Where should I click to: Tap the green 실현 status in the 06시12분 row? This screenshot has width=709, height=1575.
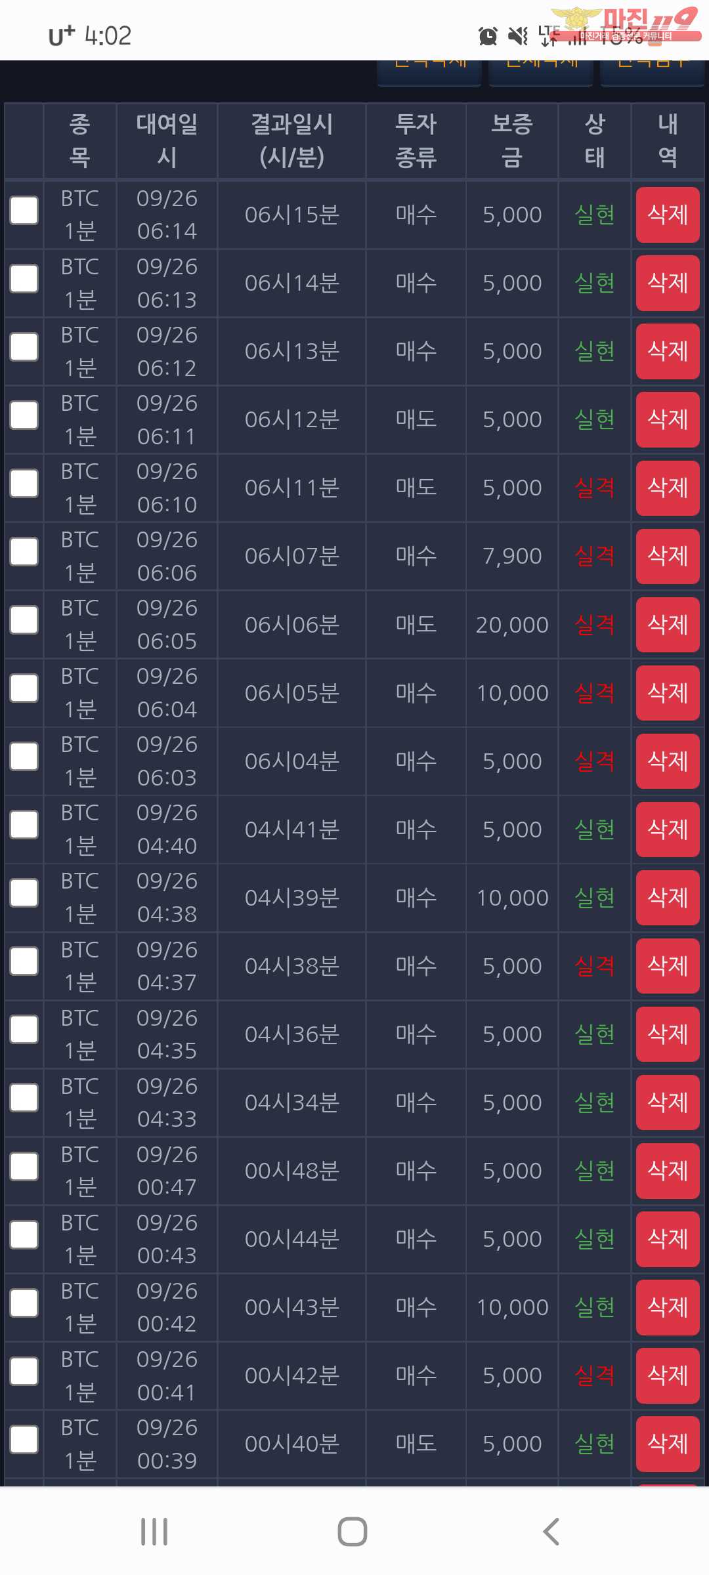tap(594, 419)
